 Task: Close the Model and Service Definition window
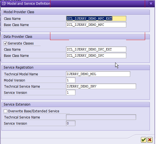[151, 3]
